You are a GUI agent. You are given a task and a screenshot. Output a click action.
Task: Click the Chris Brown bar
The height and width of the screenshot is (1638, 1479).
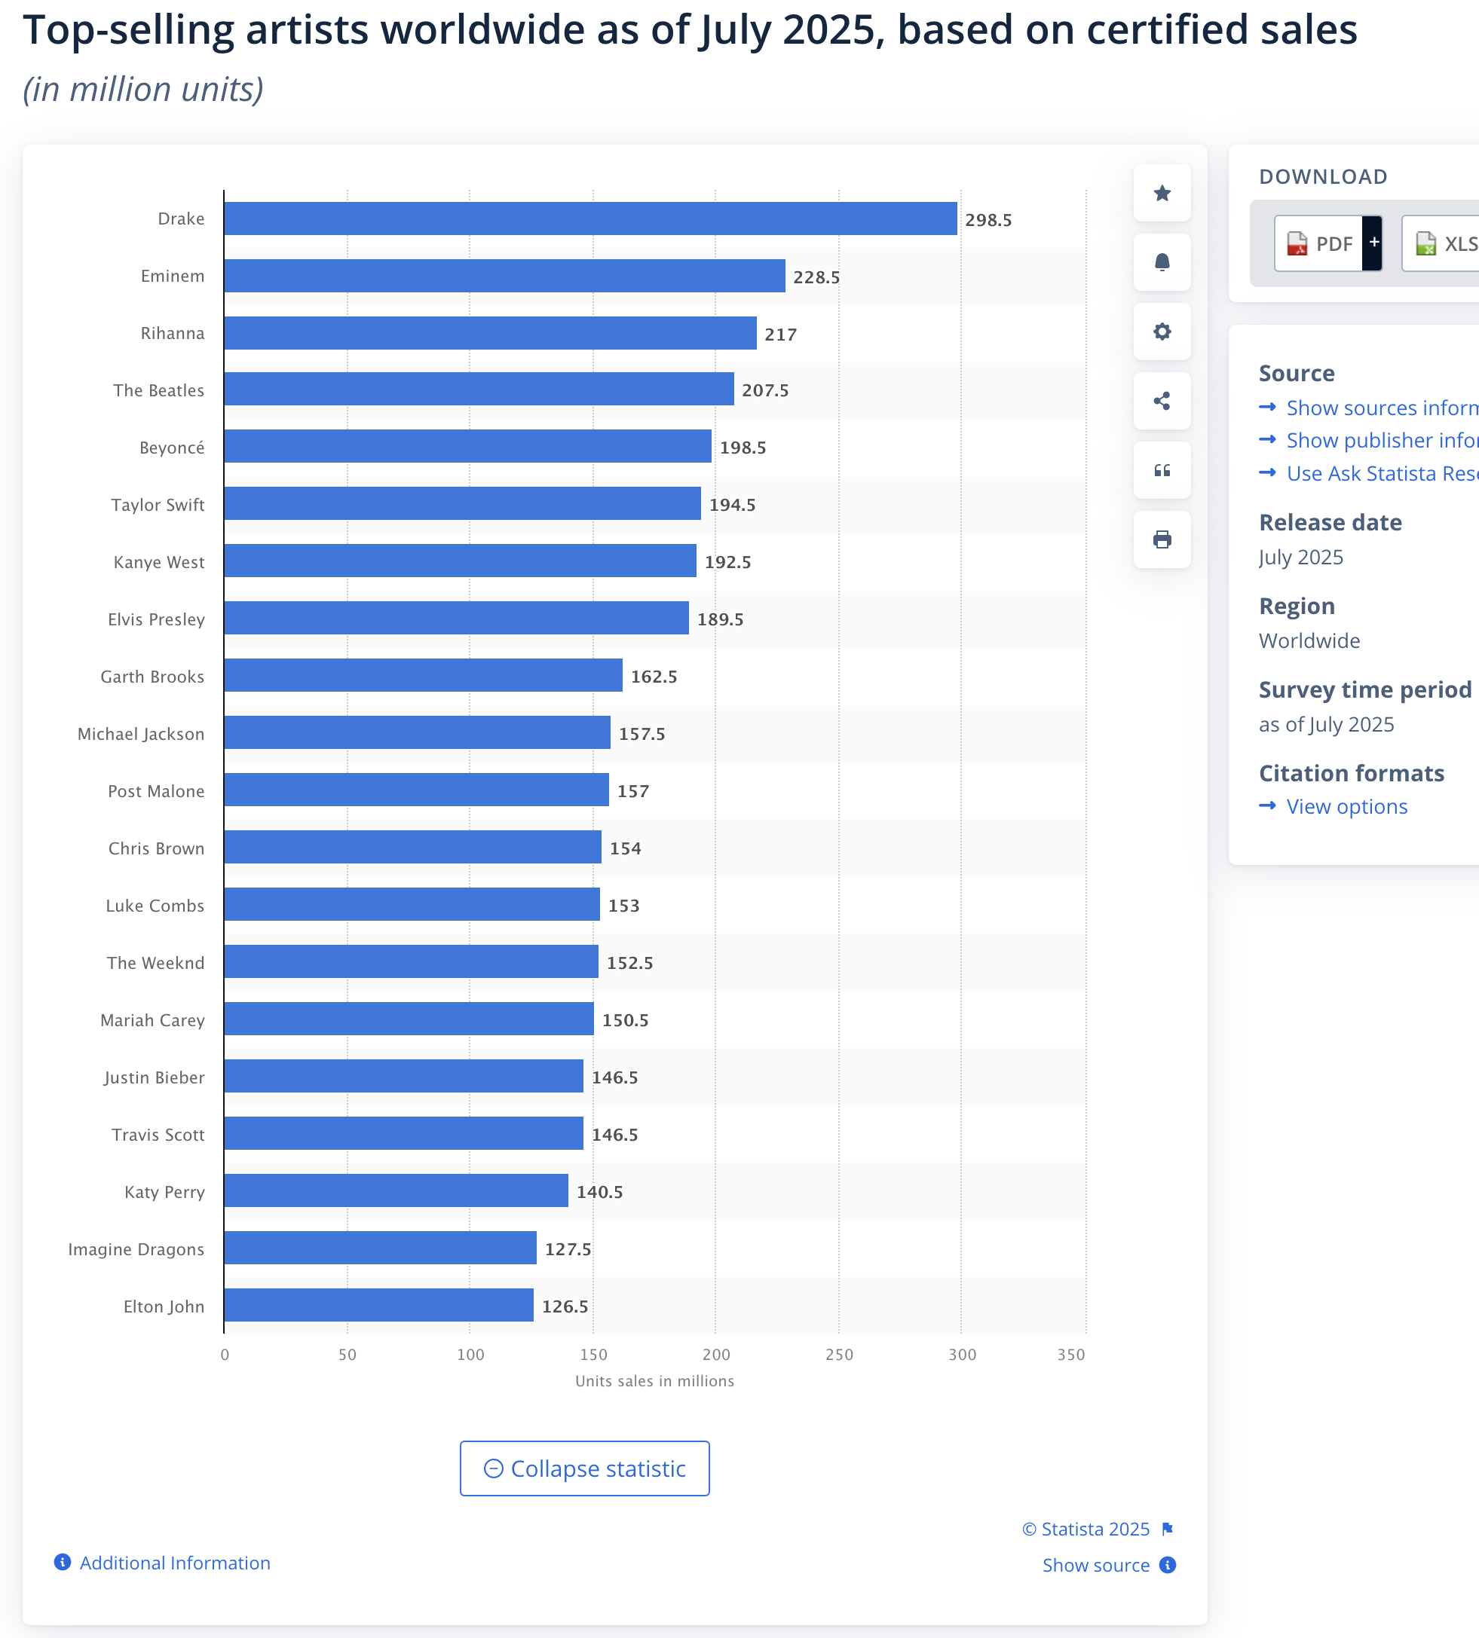click(x=413, y=847)
